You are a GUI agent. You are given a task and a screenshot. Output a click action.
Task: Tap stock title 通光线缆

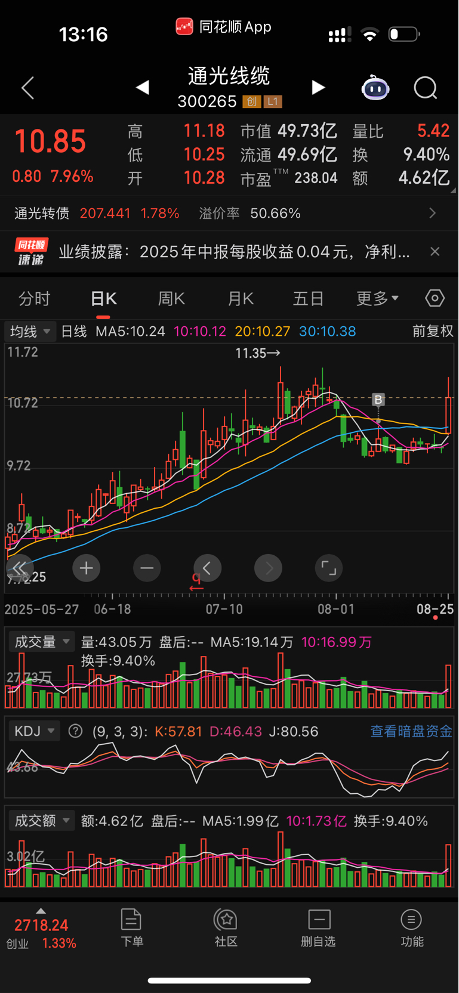tap(229, 76)
